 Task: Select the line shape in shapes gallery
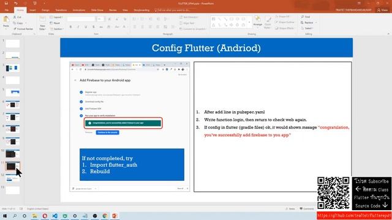(x=219, y=19)
